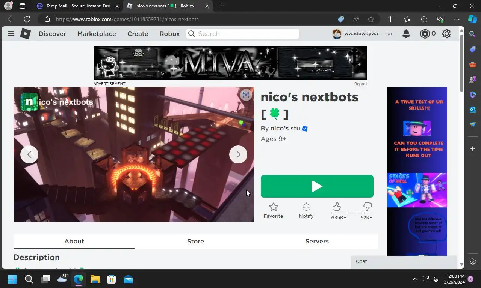Click the Roblox logo home icon

point(25,34)
